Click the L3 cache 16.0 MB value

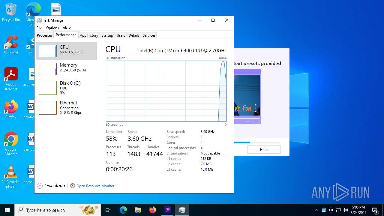(x=207, y=169)
